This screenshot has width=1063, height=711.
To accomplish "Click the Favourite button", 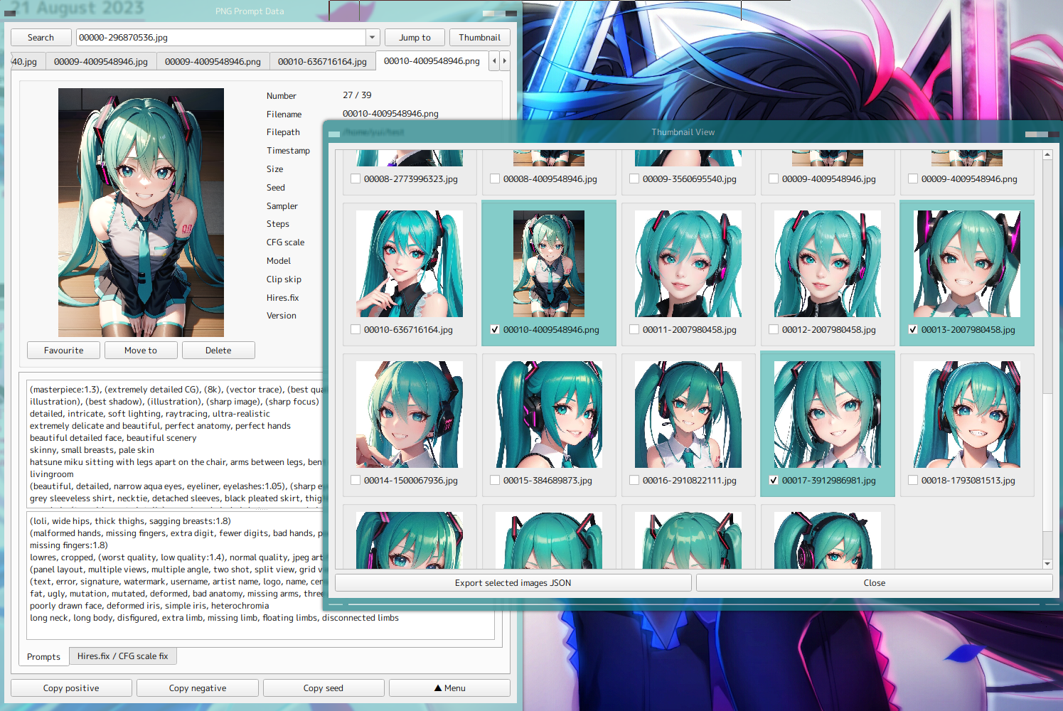I will tap(63, 351).
